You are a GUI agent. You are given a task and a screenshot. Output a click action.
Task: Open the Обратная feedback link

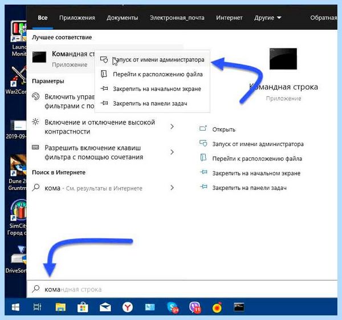click(324, 18)
